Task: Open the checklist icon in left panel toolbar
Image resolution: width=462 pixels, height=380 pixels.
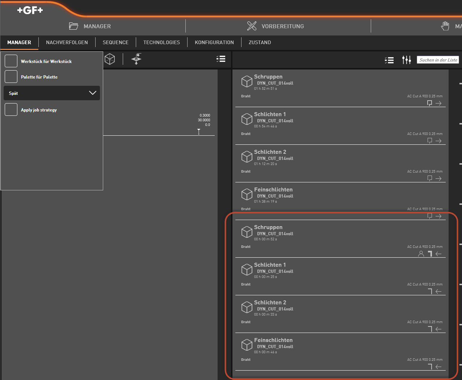Action: (221, 59)
